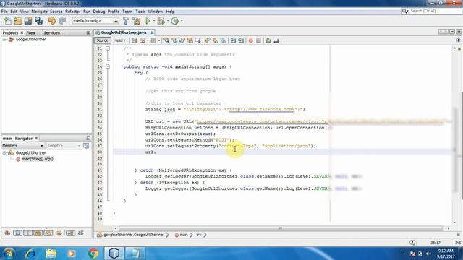Run the project with the green arrow

click(x=148, y=21)
